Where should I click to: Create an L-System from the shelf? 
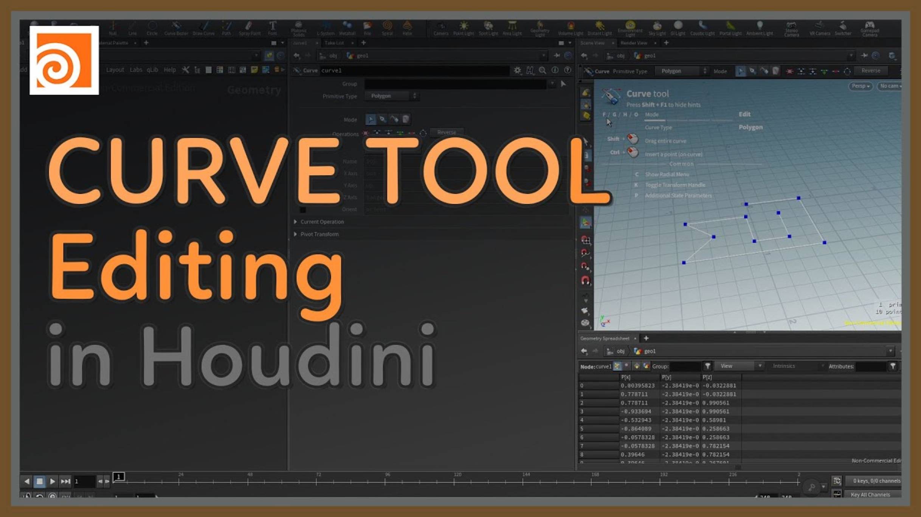pyautogui.click(x=325, y=28)
